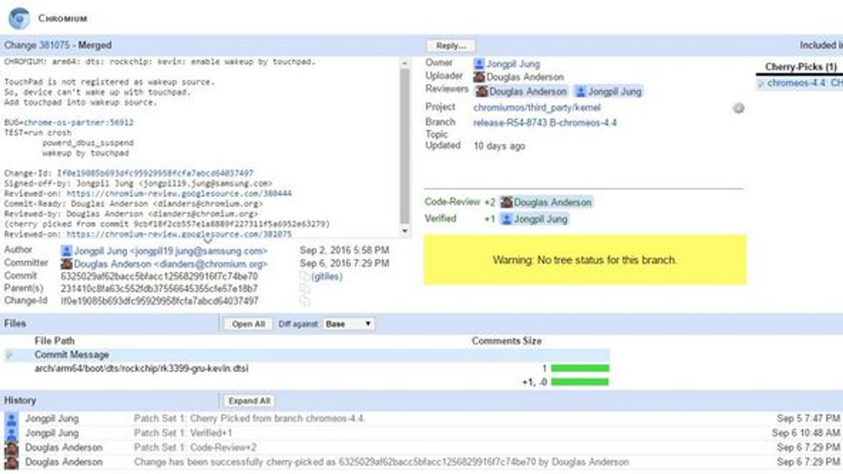Open the Committer link for Douglas Anderson

(x=171, y=264)
